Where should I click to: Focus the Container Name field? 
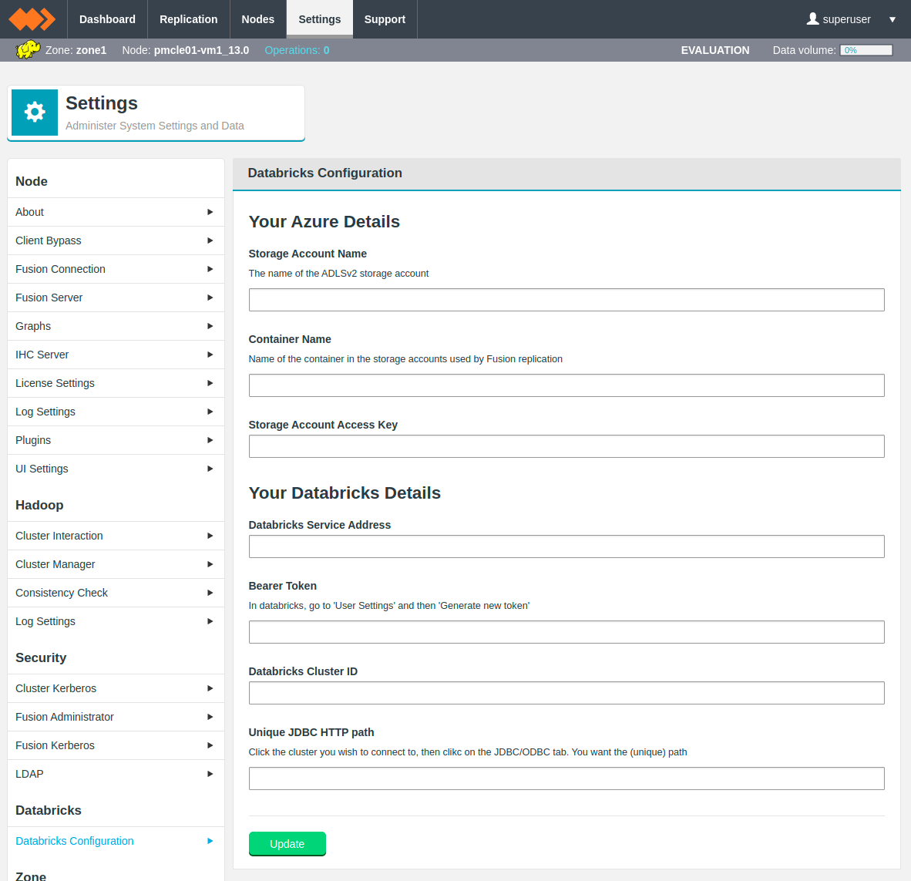pos(566,385)
